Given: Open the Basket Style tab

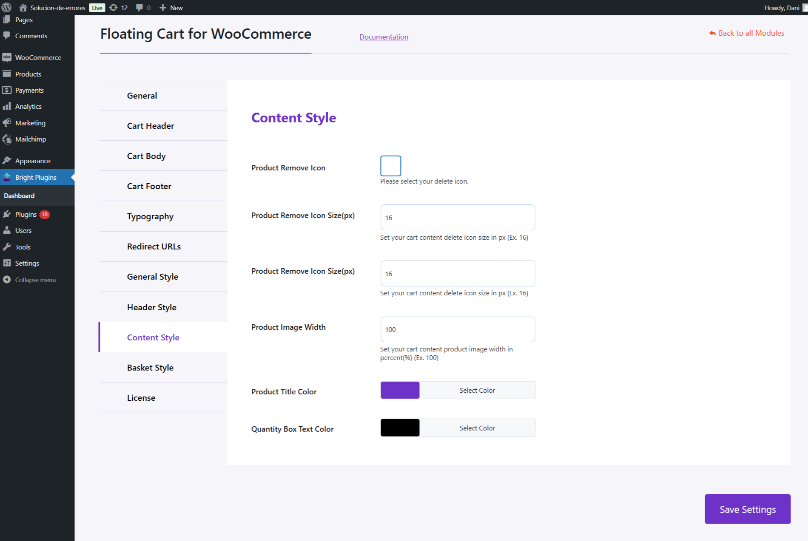Looking at the screenshot, I should click(150, 367).
